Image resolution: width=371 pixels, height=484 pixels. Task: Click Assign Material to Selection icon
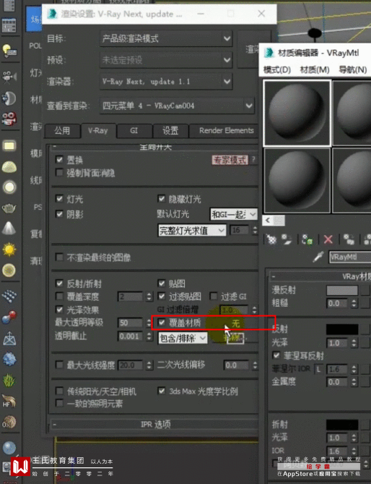pyautogui.click(x=307, y=239)
